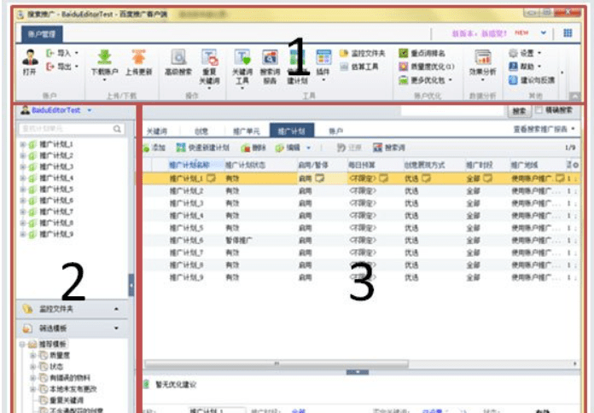Click the search input next to 搜索 button

click(x=452, y=111)
